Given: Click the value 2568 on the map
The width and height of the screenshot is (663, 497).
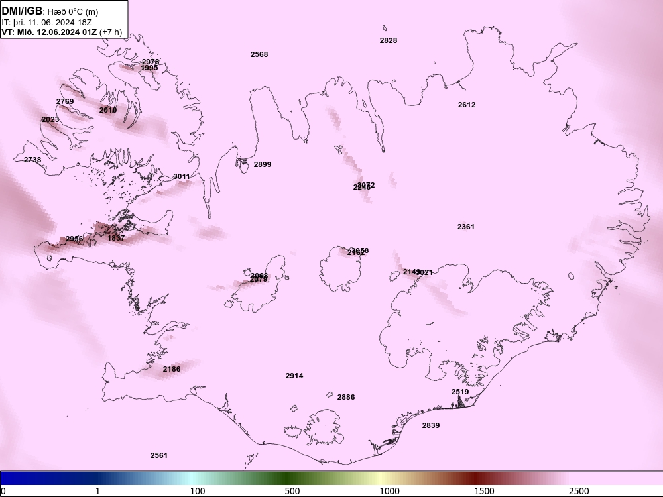Looking at the screenshot, I should pos(259,54).
